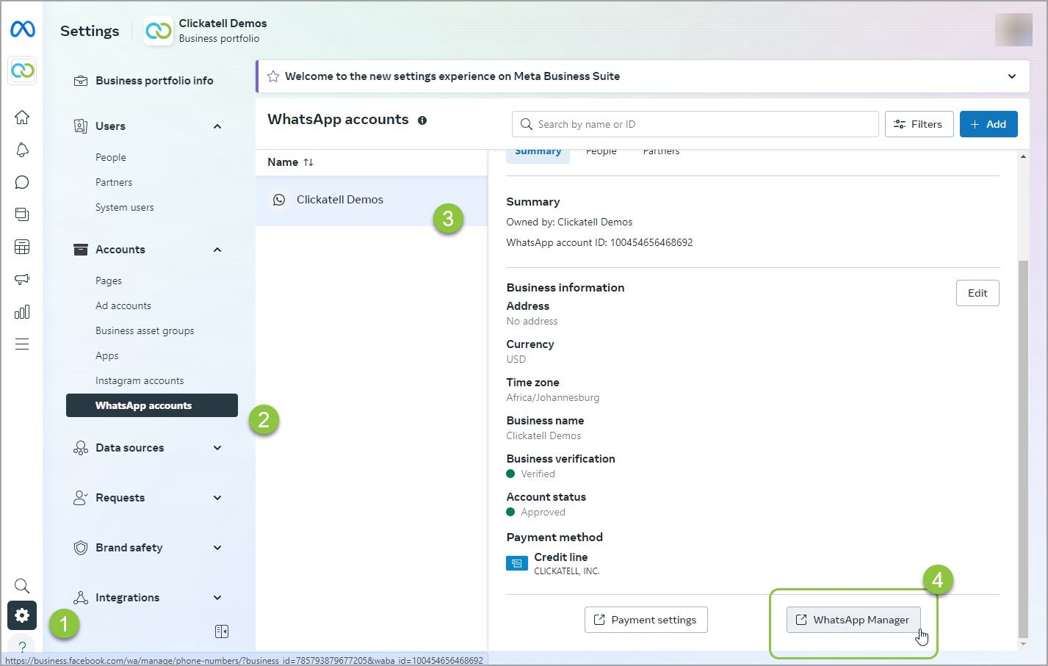The image size is (1048, 666).
Task: Click the Search magnifier icon in left rail
Action: tap(22, 585)
